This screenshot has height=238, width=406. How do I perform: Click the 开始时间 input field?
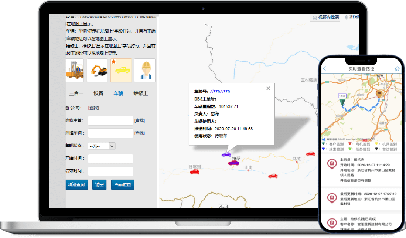click(x=110, y=159)
